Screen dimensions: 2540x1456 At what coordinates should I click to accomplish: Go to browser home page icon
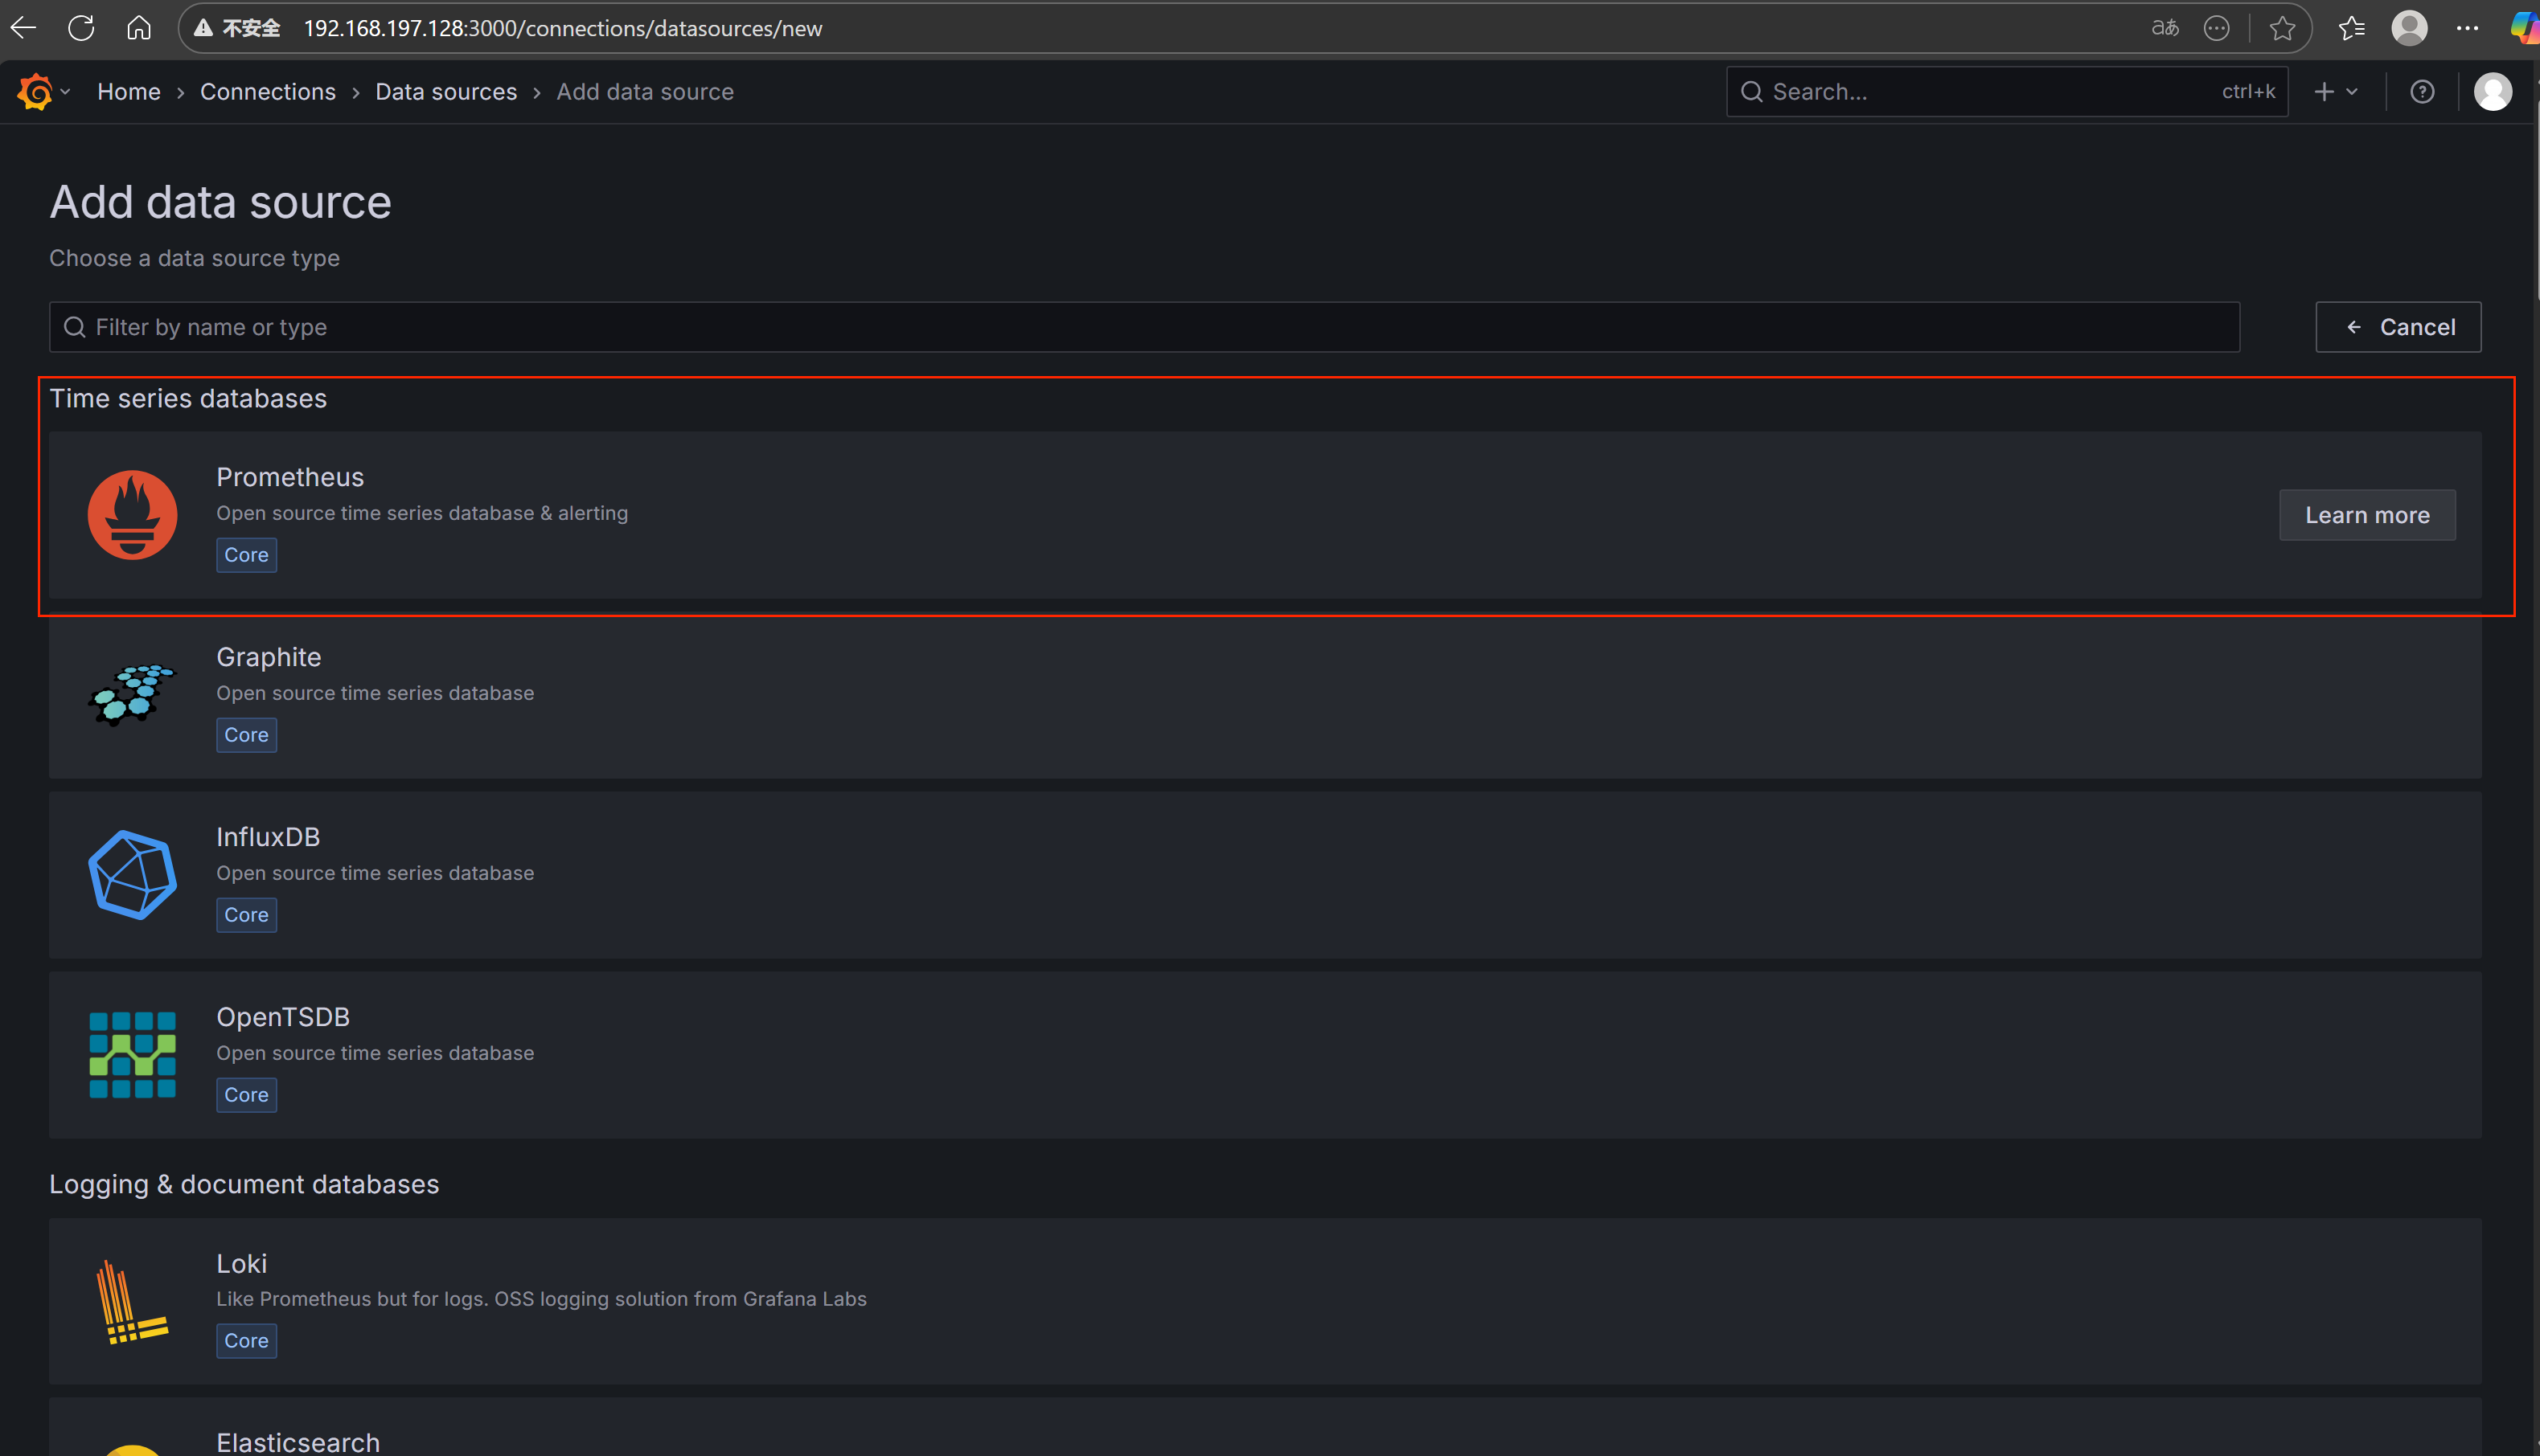pyautogui.click(x=139, y=28)
